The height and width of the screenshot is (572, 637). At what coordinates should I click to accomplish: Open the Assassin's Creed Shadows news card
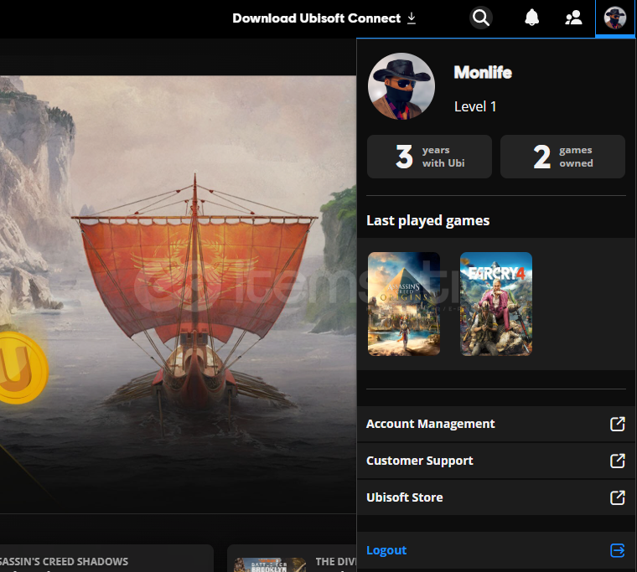click(x=106, y=559)
